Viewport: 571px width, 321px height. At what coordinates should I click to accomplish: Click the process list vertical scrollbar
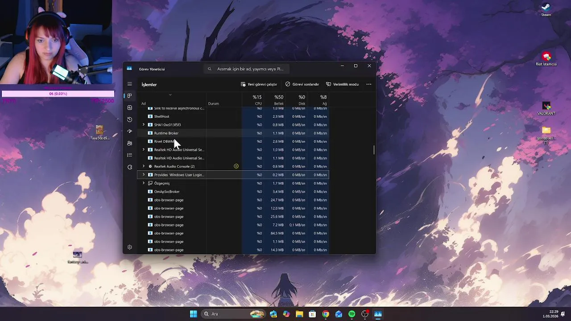374,150
